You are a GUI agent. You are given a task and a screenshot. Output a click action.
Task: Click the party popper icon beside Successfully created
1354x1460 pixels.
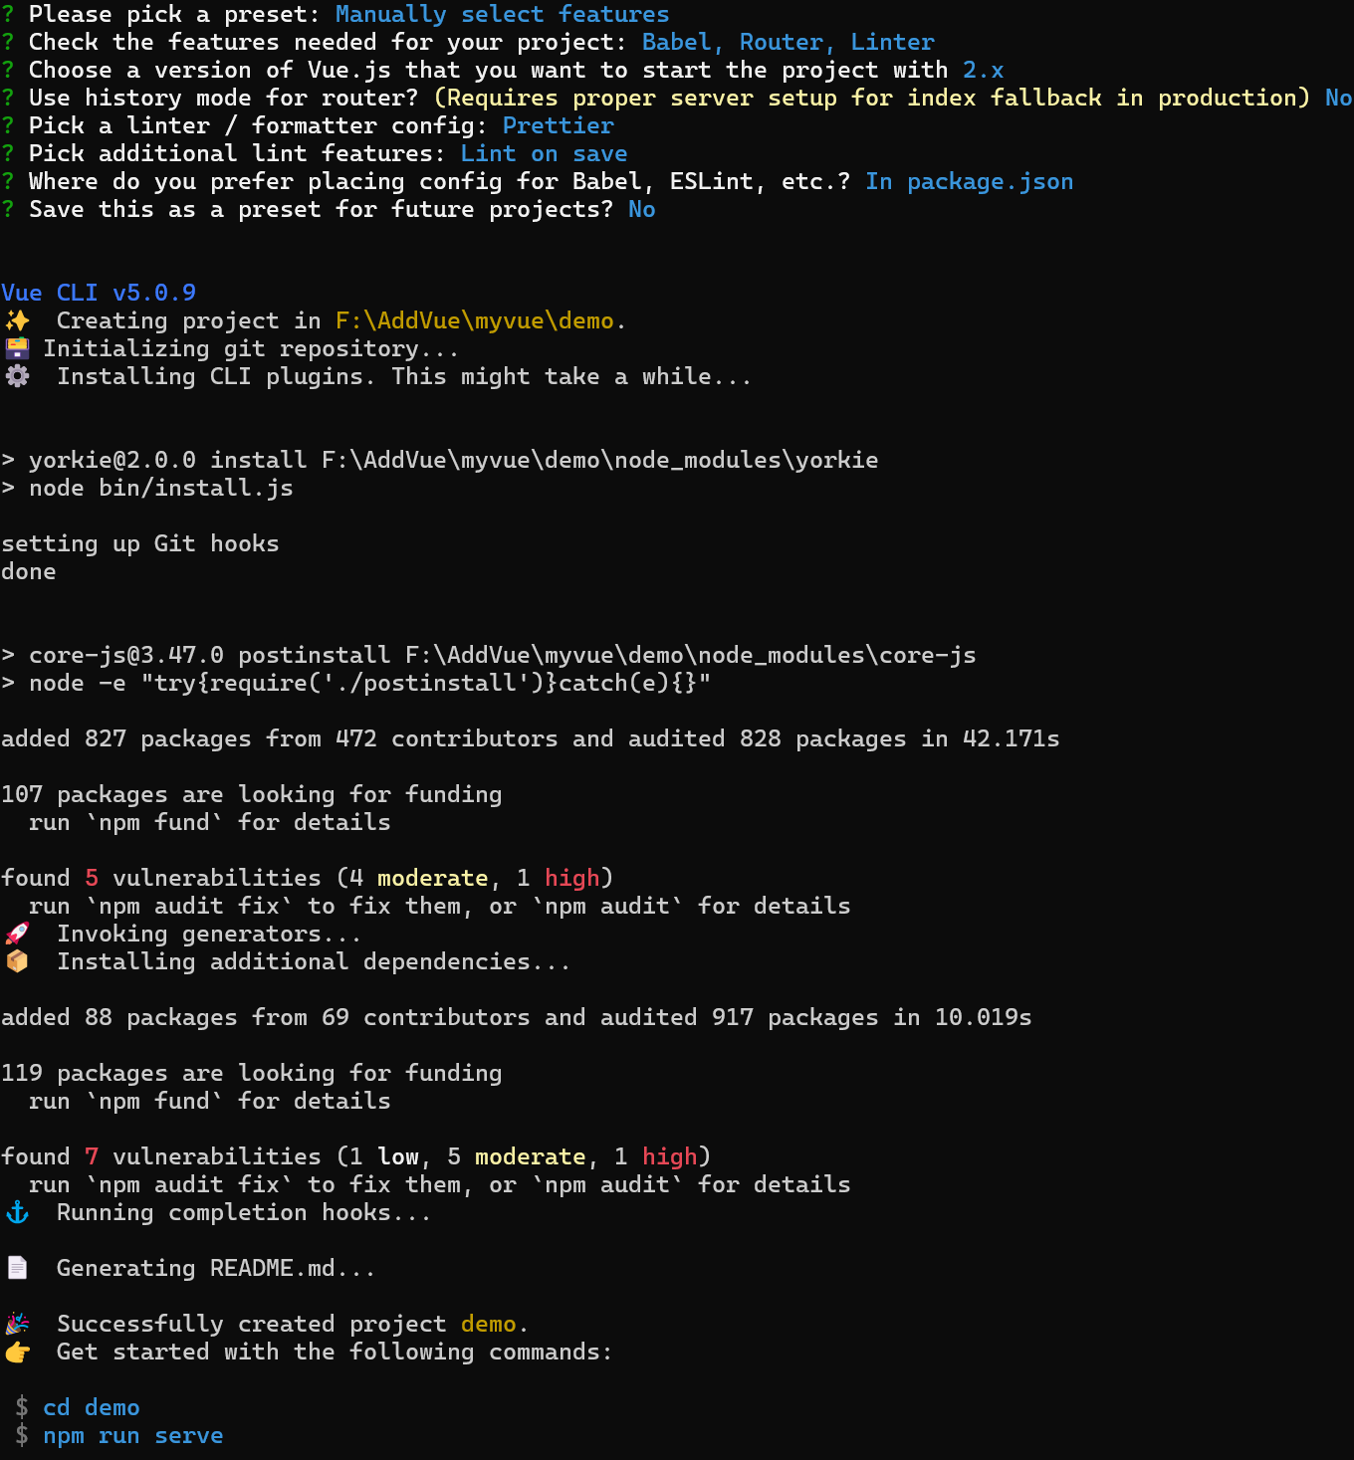pos(17,1324)
